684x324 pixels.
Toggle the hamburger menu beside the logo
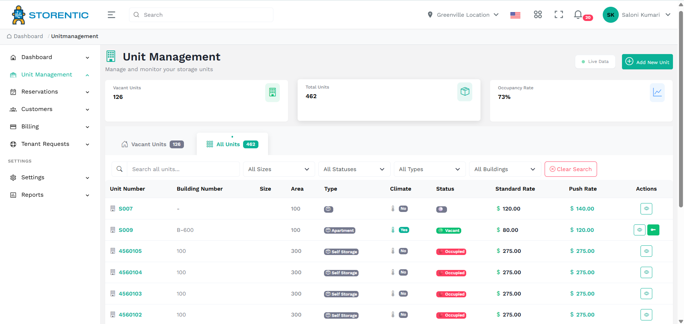(111, 15)
